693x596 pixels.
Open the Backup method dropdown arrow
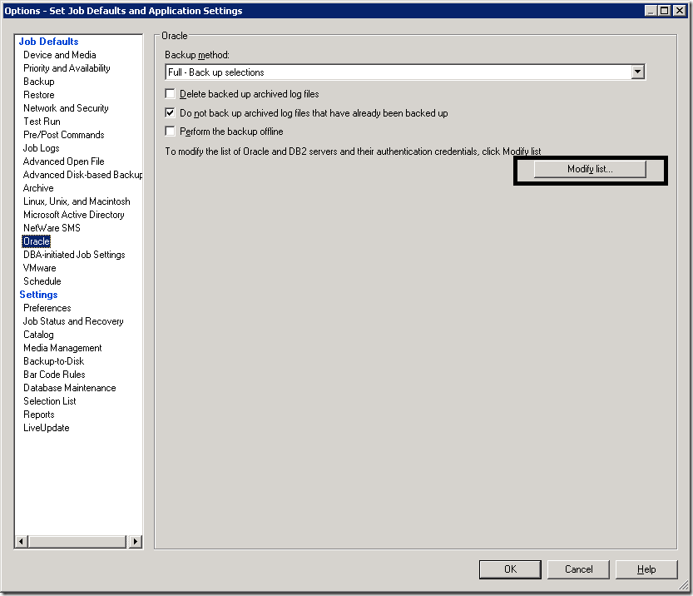pos(638,72)
